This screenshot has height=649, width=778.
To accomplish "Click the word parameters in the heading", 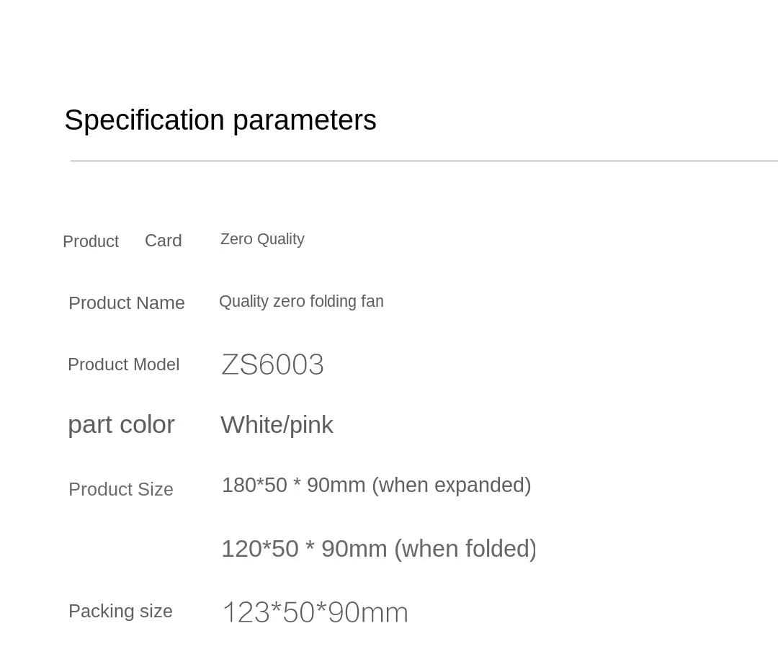I will click(x=304, y=120).
